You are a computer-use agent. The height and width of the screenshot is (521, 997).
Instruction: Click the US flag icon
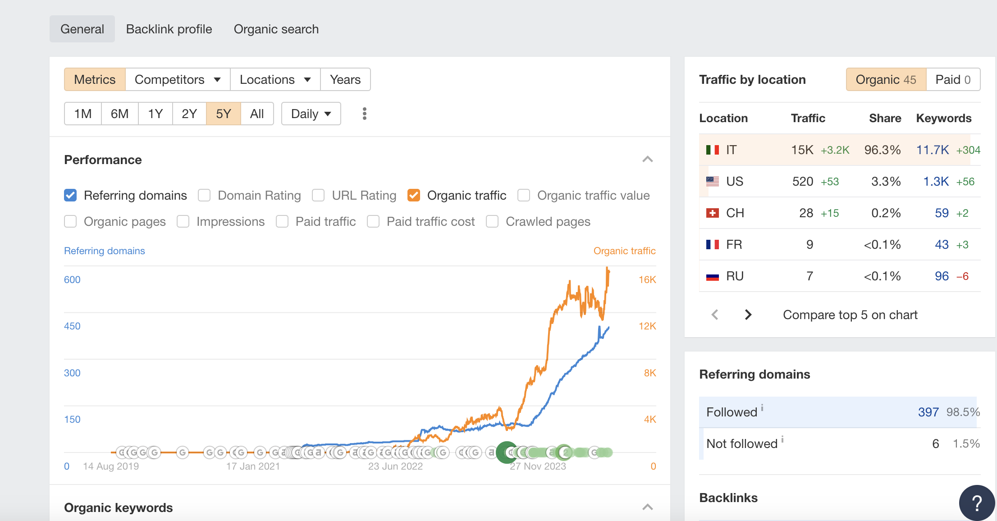coord(713,181)
